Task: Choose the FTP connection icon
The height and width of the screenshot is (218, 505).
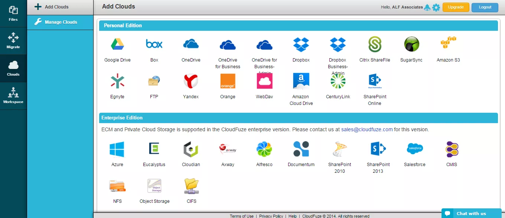Action: click(154, 81)
